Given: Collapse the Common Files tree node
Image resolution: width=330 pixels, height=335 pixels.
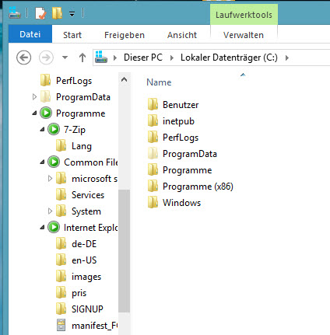Looking at the screenshot, I should click(42, 162).
